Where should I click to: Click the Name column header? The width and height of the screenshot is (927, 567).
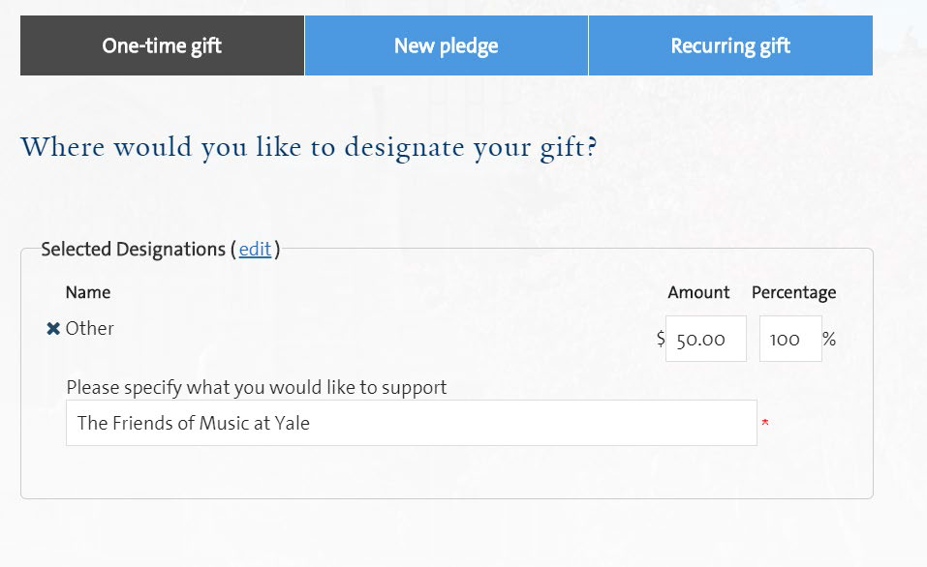point(88,292)
